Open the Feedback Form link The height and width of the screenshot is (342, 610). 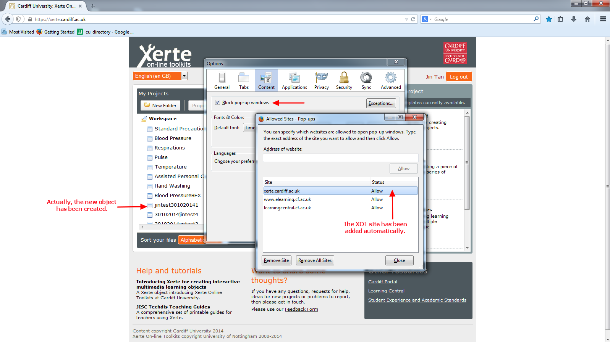(x=301, y=309)
